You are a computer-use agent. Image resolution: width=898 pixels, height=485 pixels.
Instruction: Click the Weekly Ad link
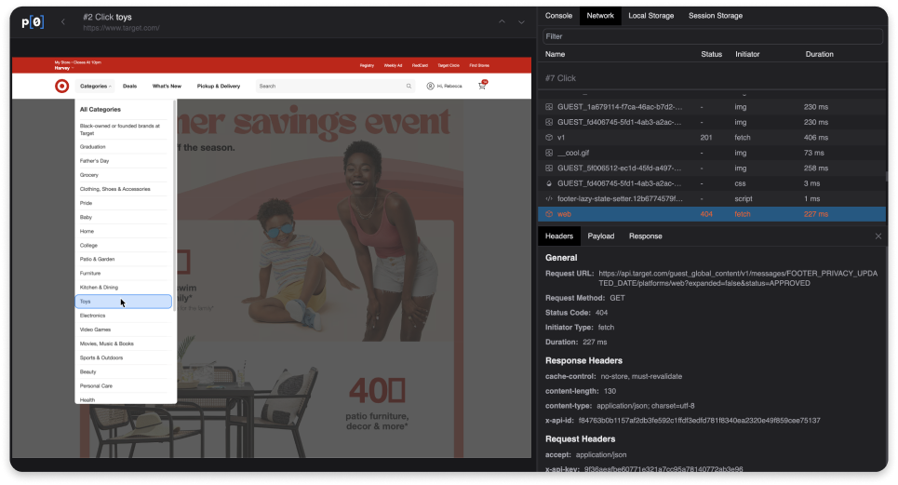point(393,65)
